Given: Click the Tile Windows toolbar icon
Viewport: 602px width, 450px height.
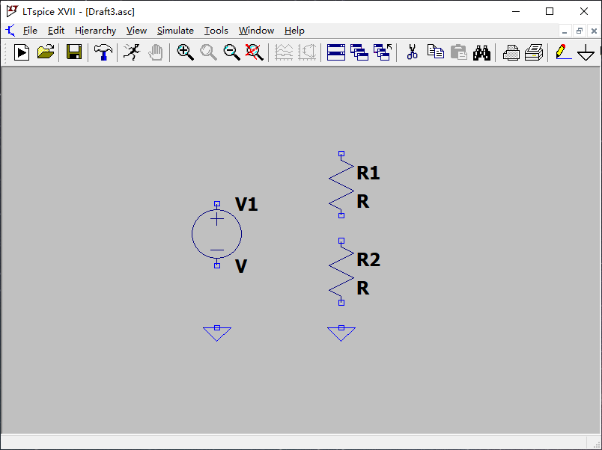Looking at the screenshot, I should 336,52.
